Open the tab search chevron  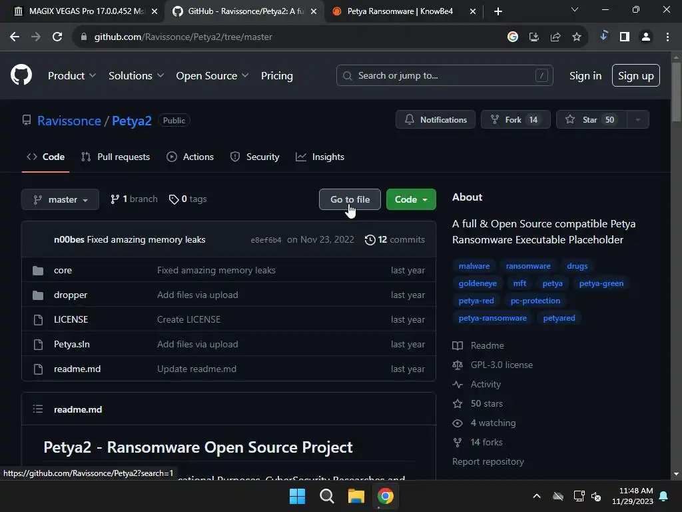[x=575, y=9]
